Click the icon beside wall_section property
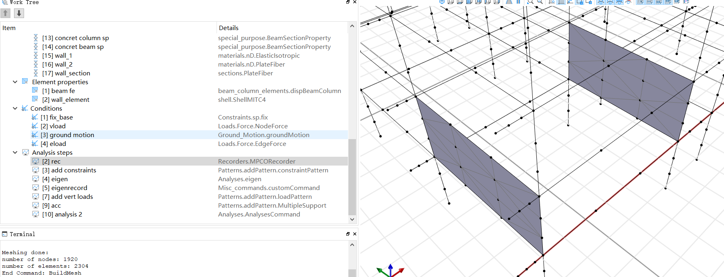The width and height of the screenshot is (724, 277). [36, 73]
